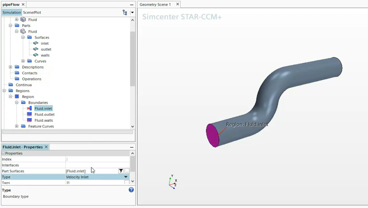Select the outlet surface icon
The image size is (368, 208).
click(x=36, y=49)
